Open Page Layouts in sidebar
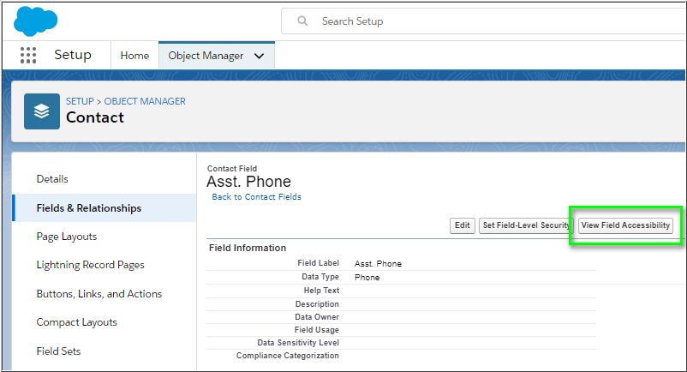The height and width of the screenshot is (372, 687). click(67, 237)
